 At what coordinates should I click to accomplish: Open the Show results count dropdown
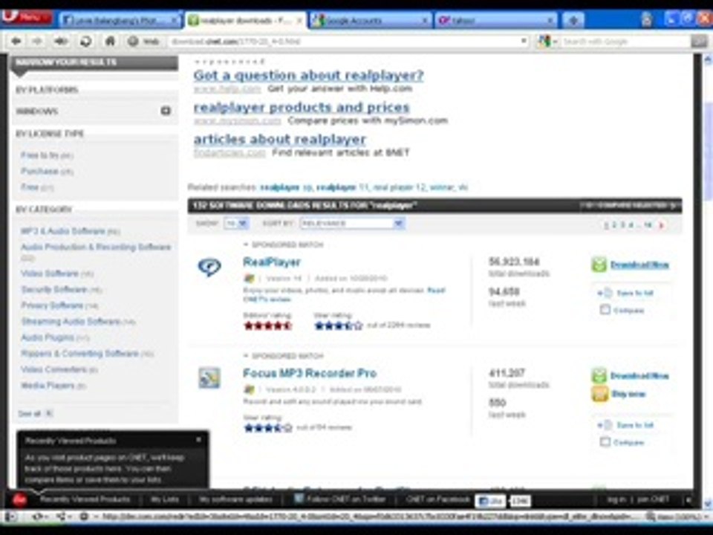tap(236, 223)
